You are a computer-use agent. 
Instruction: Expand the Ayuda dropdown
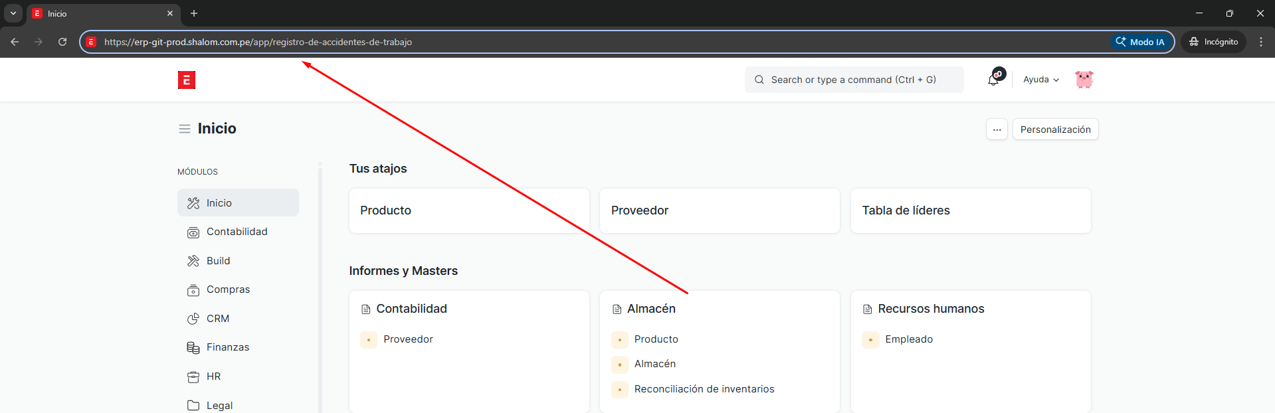1040,80
